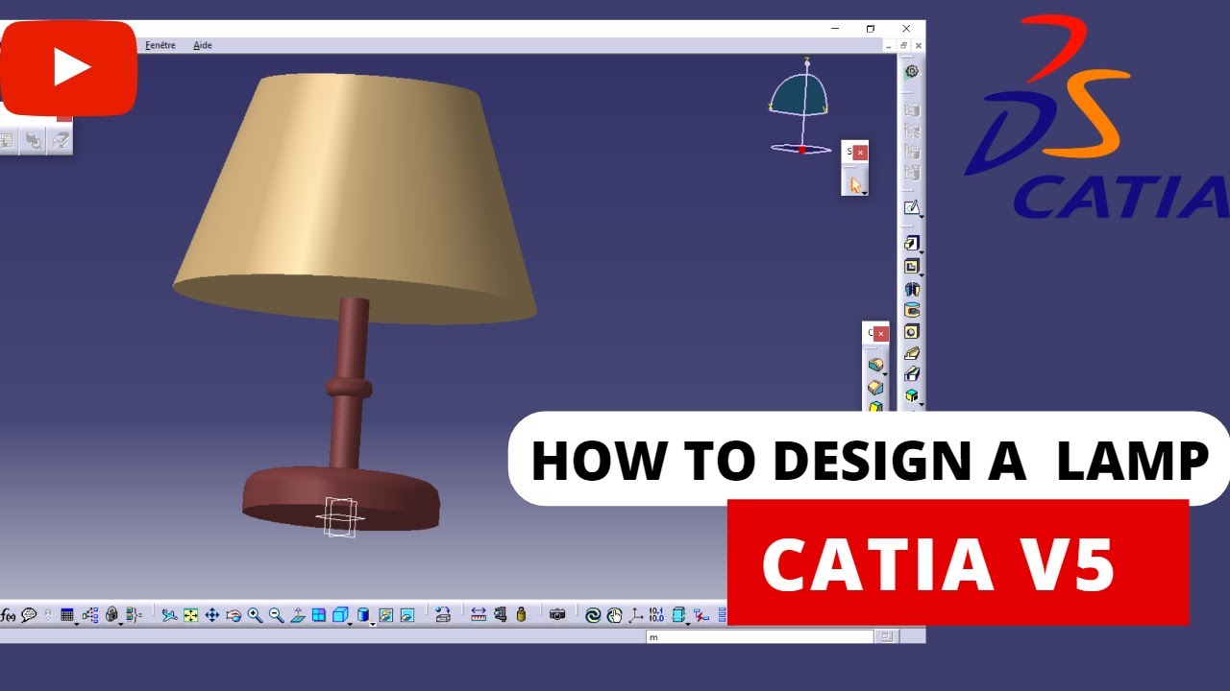This screenshot has height=691, width=1230.
Task: Click the Measure Between ruler icon
Action: pyautogui.click(x=479, y=615)
